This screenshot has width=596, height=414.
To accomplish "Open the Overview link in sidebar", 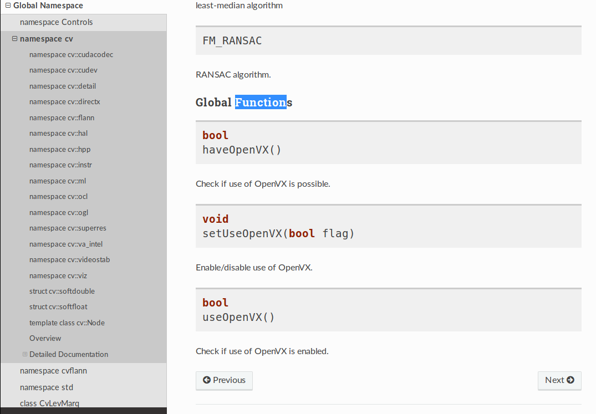I will coord(45,338).
